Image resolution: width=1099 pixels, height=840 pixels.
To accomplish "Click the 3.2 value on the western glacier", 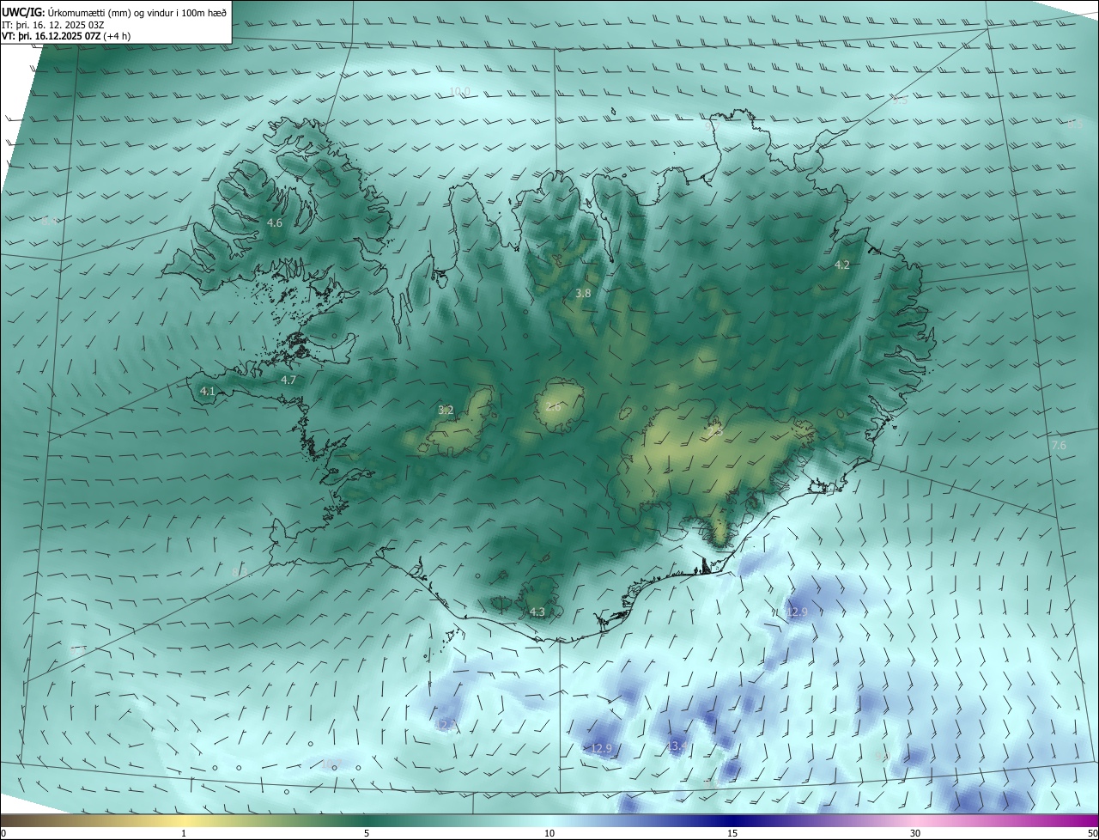I will pyautogui.click(x=446, y=410).
